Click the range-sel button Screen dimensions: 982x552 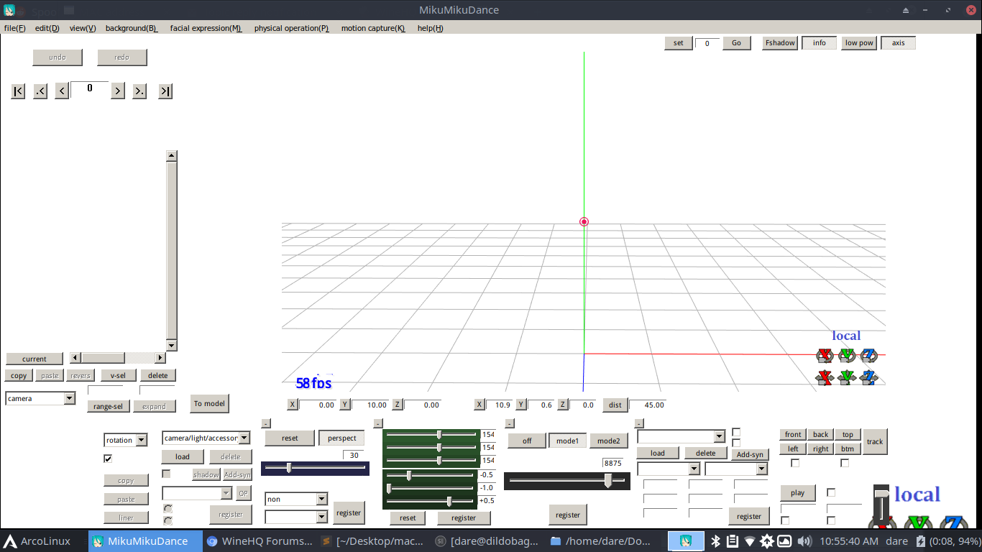coord(108,406)
